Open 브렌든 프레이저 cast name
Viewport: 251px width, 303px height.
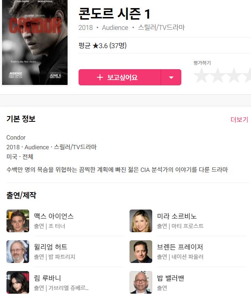(x=180, y=247)
